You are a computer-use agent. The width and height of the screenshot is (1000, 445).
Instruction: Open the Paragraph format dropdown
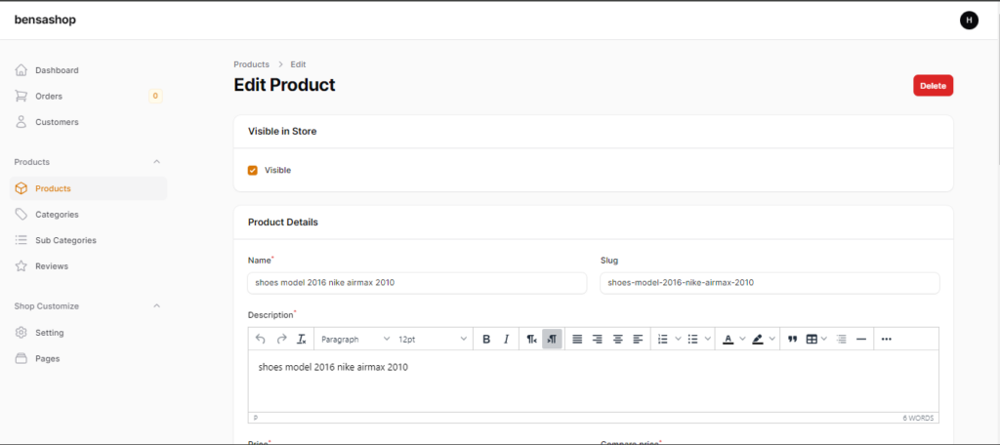(355, 340)
